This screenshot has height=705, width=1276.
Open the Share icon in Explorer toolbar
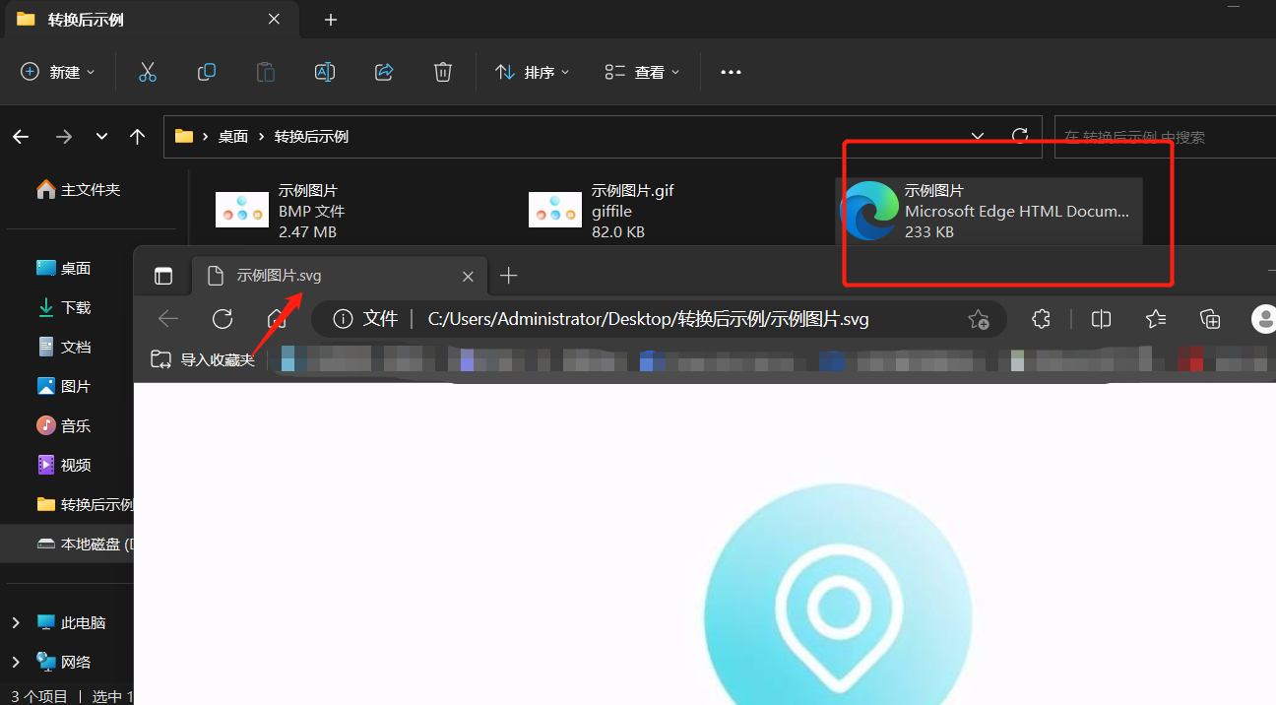(383, 71)
